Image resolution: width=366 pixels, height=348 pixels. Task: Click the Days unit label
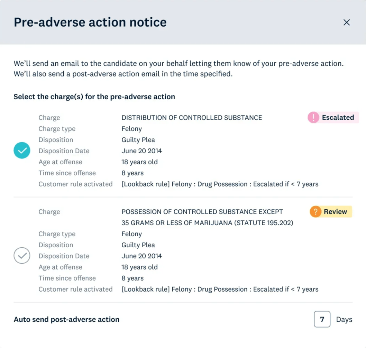(x=344, y=320)
